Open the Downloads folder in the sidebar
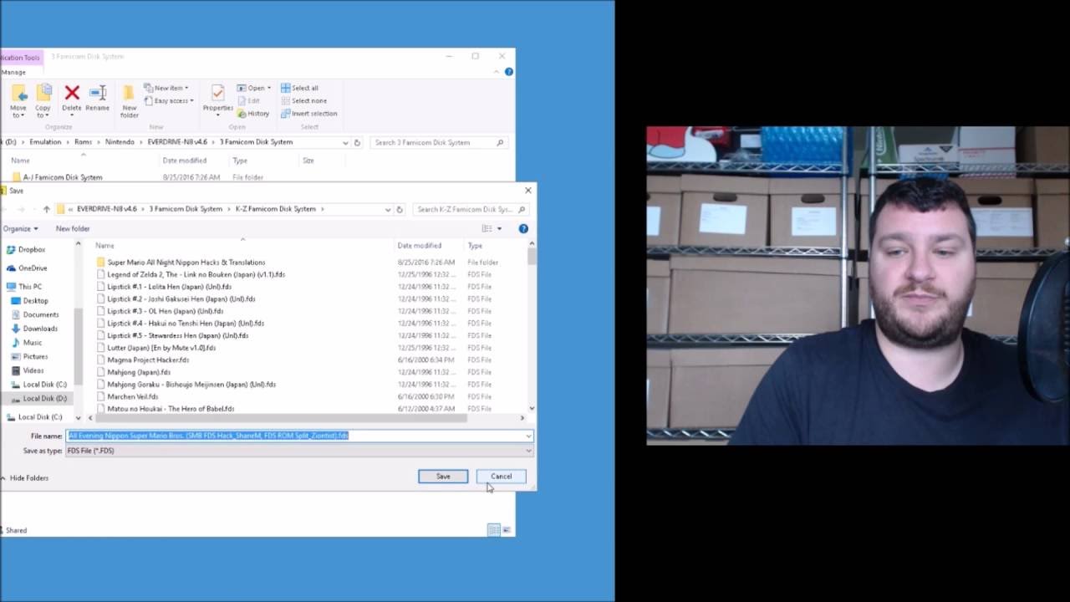1070x602 pixels. 34,329
